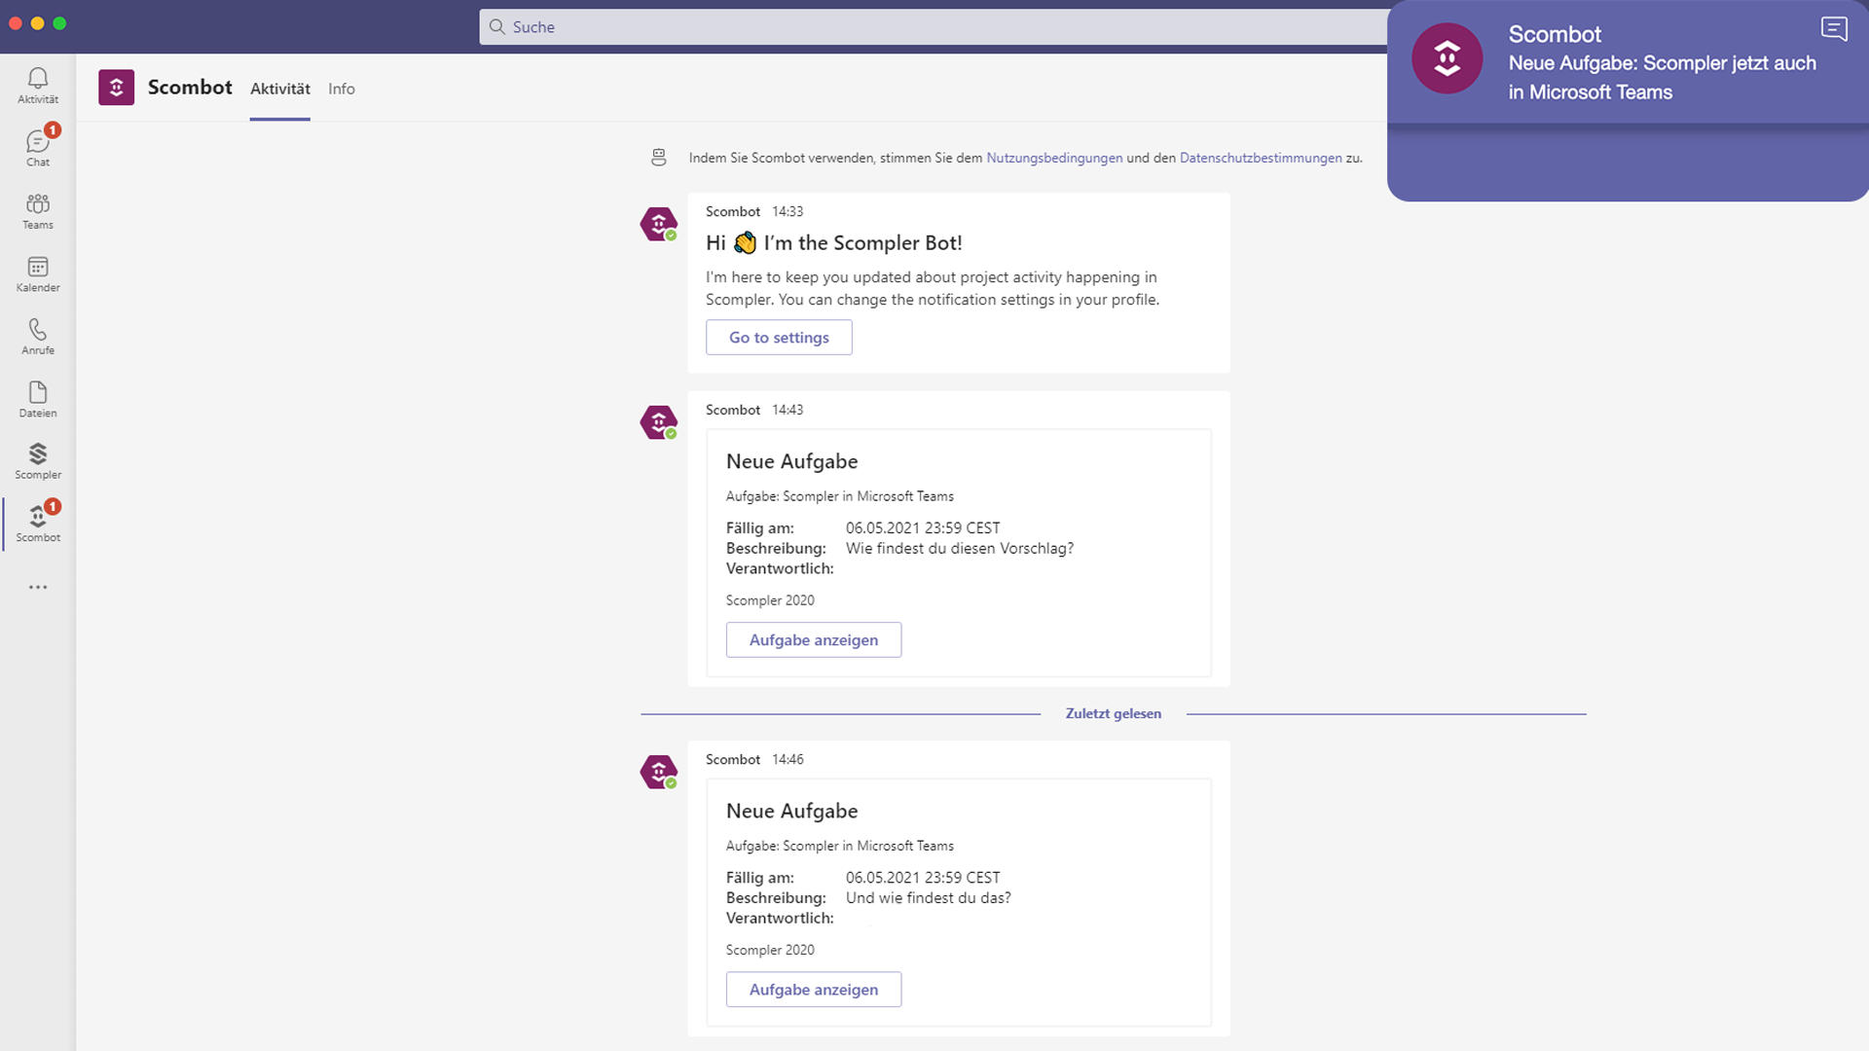
Task: Click Aufgabe anzeigen in 14:46 message
Action: 813,990
